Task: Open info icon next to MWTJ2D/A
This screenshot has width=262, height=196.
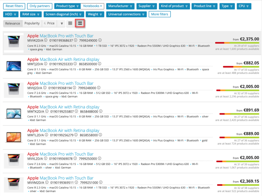Action: click(x=46, y=64)
